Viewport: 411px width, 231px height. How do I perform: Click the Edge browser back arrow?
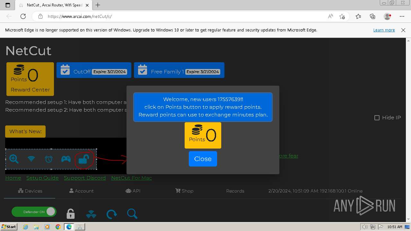9,16
